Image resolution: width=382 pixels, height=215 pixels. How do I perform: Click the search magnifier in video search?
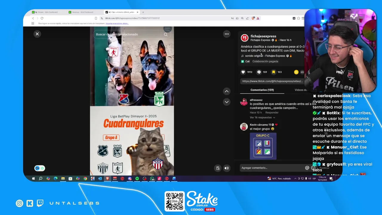(166, 34)
